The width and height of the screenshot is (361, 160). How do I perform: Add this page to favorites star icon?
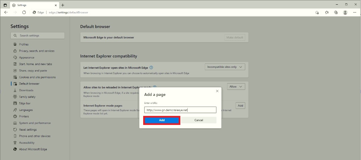[317, 12]
